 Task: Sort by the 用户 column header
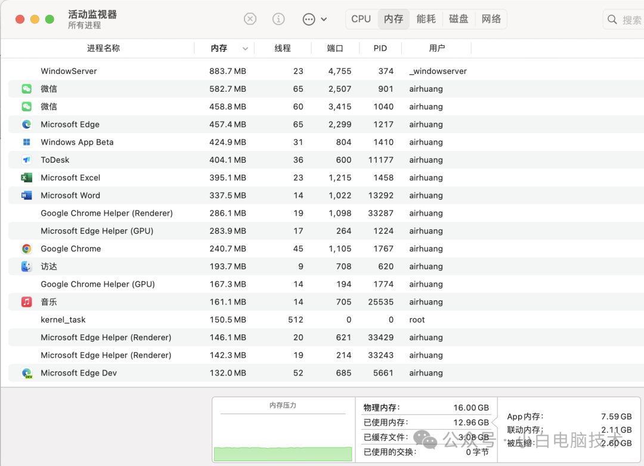click(x=436, y=48)
